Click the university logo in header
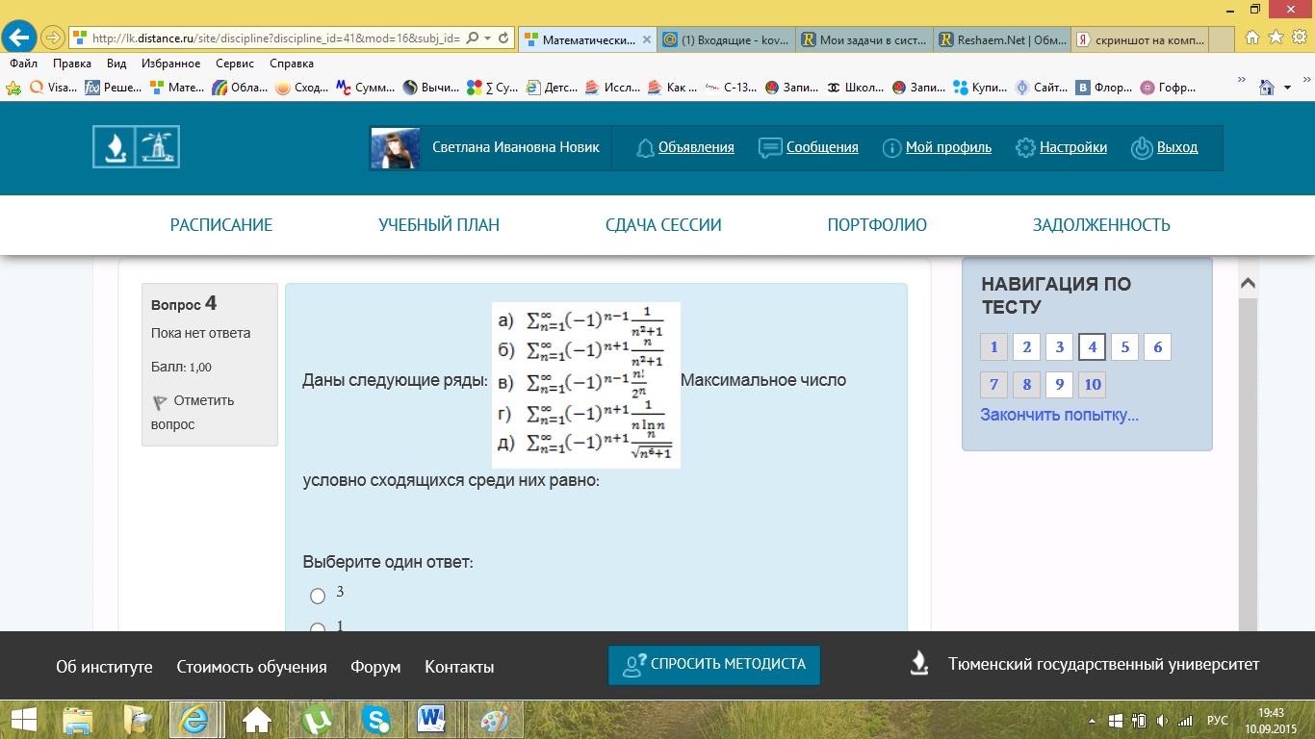Viewport: 1315px width, 739px height. coord(136,147)
